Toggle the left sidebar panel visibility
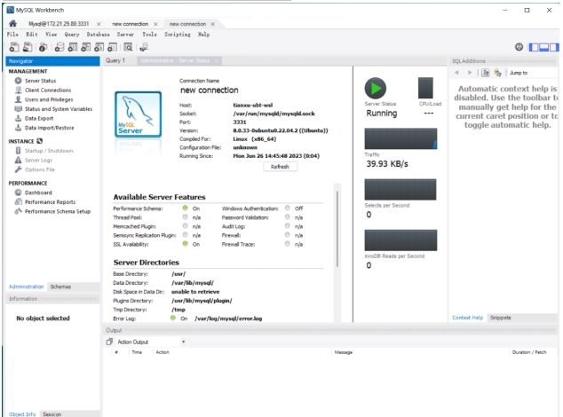This screenshot has width=563, height=417. (x=534, y=47)
